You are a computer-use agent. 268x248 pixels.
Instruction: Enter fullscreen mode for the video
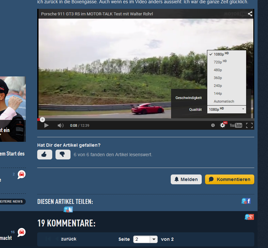pos(249,125)
